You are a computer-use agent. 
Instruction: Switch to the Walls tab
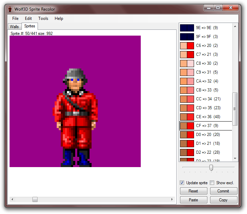pos(14,26)
